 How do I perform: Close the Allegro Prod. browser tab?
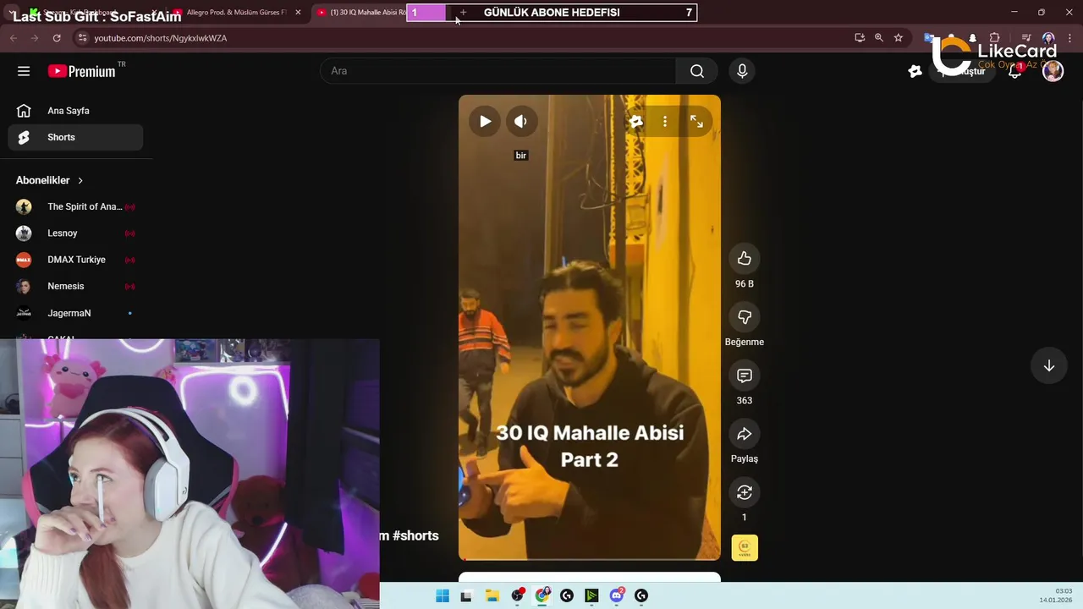[298, 13]
